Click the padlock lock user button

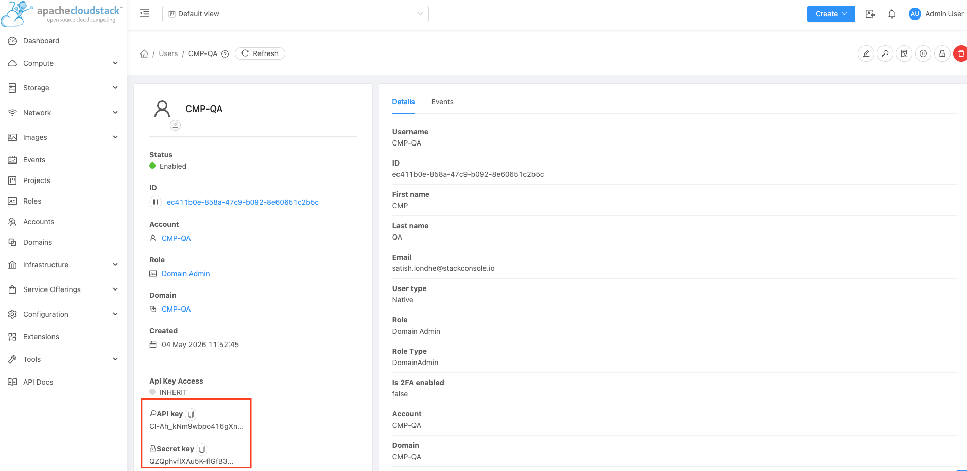[x=942, y=53]
